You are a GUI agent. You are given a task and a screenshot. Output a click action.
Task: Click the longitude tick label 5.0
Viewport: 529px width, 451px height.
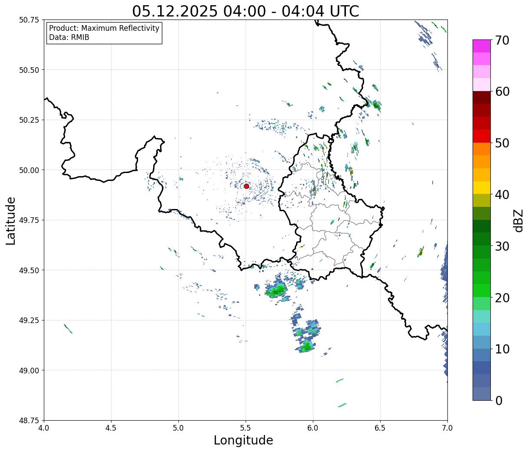178,428
